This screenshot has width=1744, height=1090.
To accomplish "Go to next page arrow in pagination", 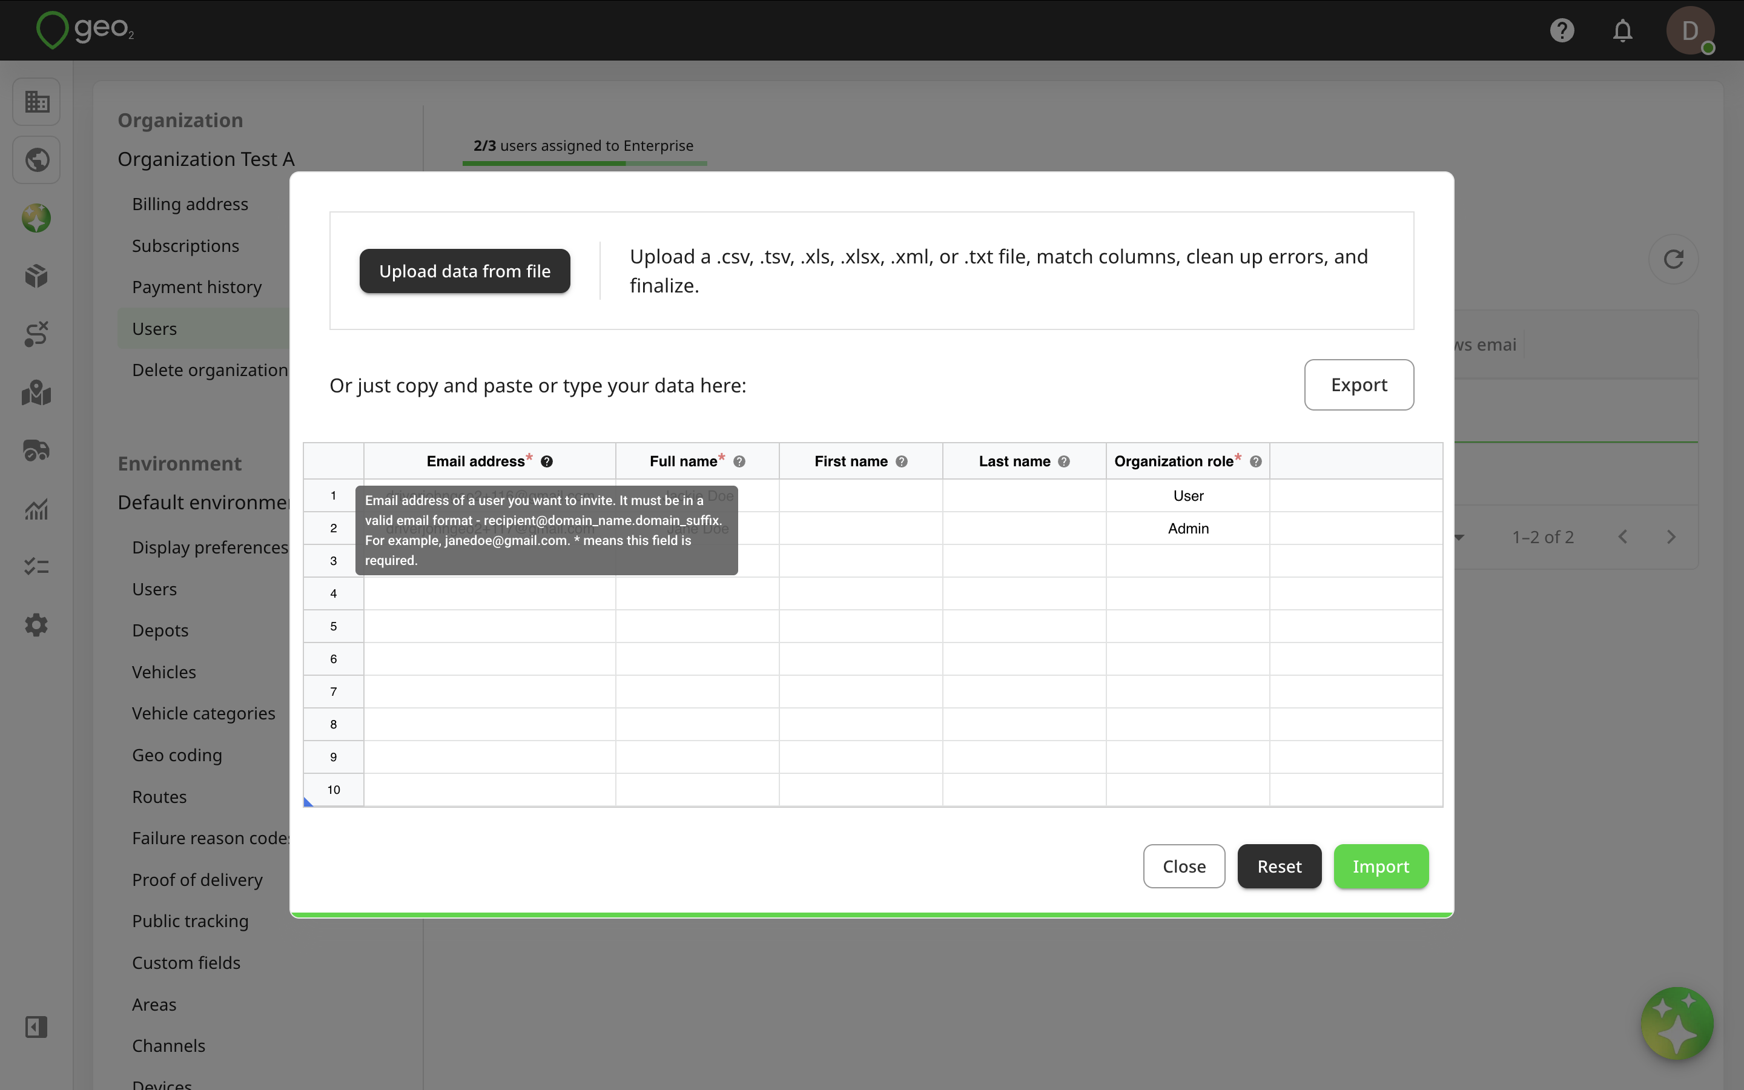I will click(x=1671, y=537).
